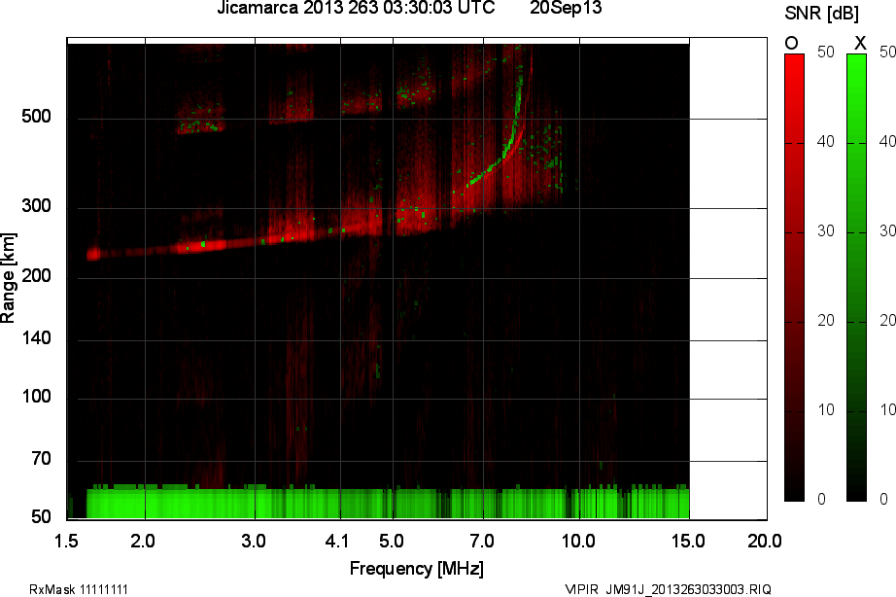Click the 10.0 frequency tick label
Screen dimensions: 896x597
pos(579,541)
